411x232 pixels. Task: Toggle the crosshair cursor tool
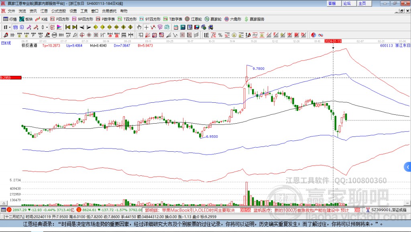146,27
